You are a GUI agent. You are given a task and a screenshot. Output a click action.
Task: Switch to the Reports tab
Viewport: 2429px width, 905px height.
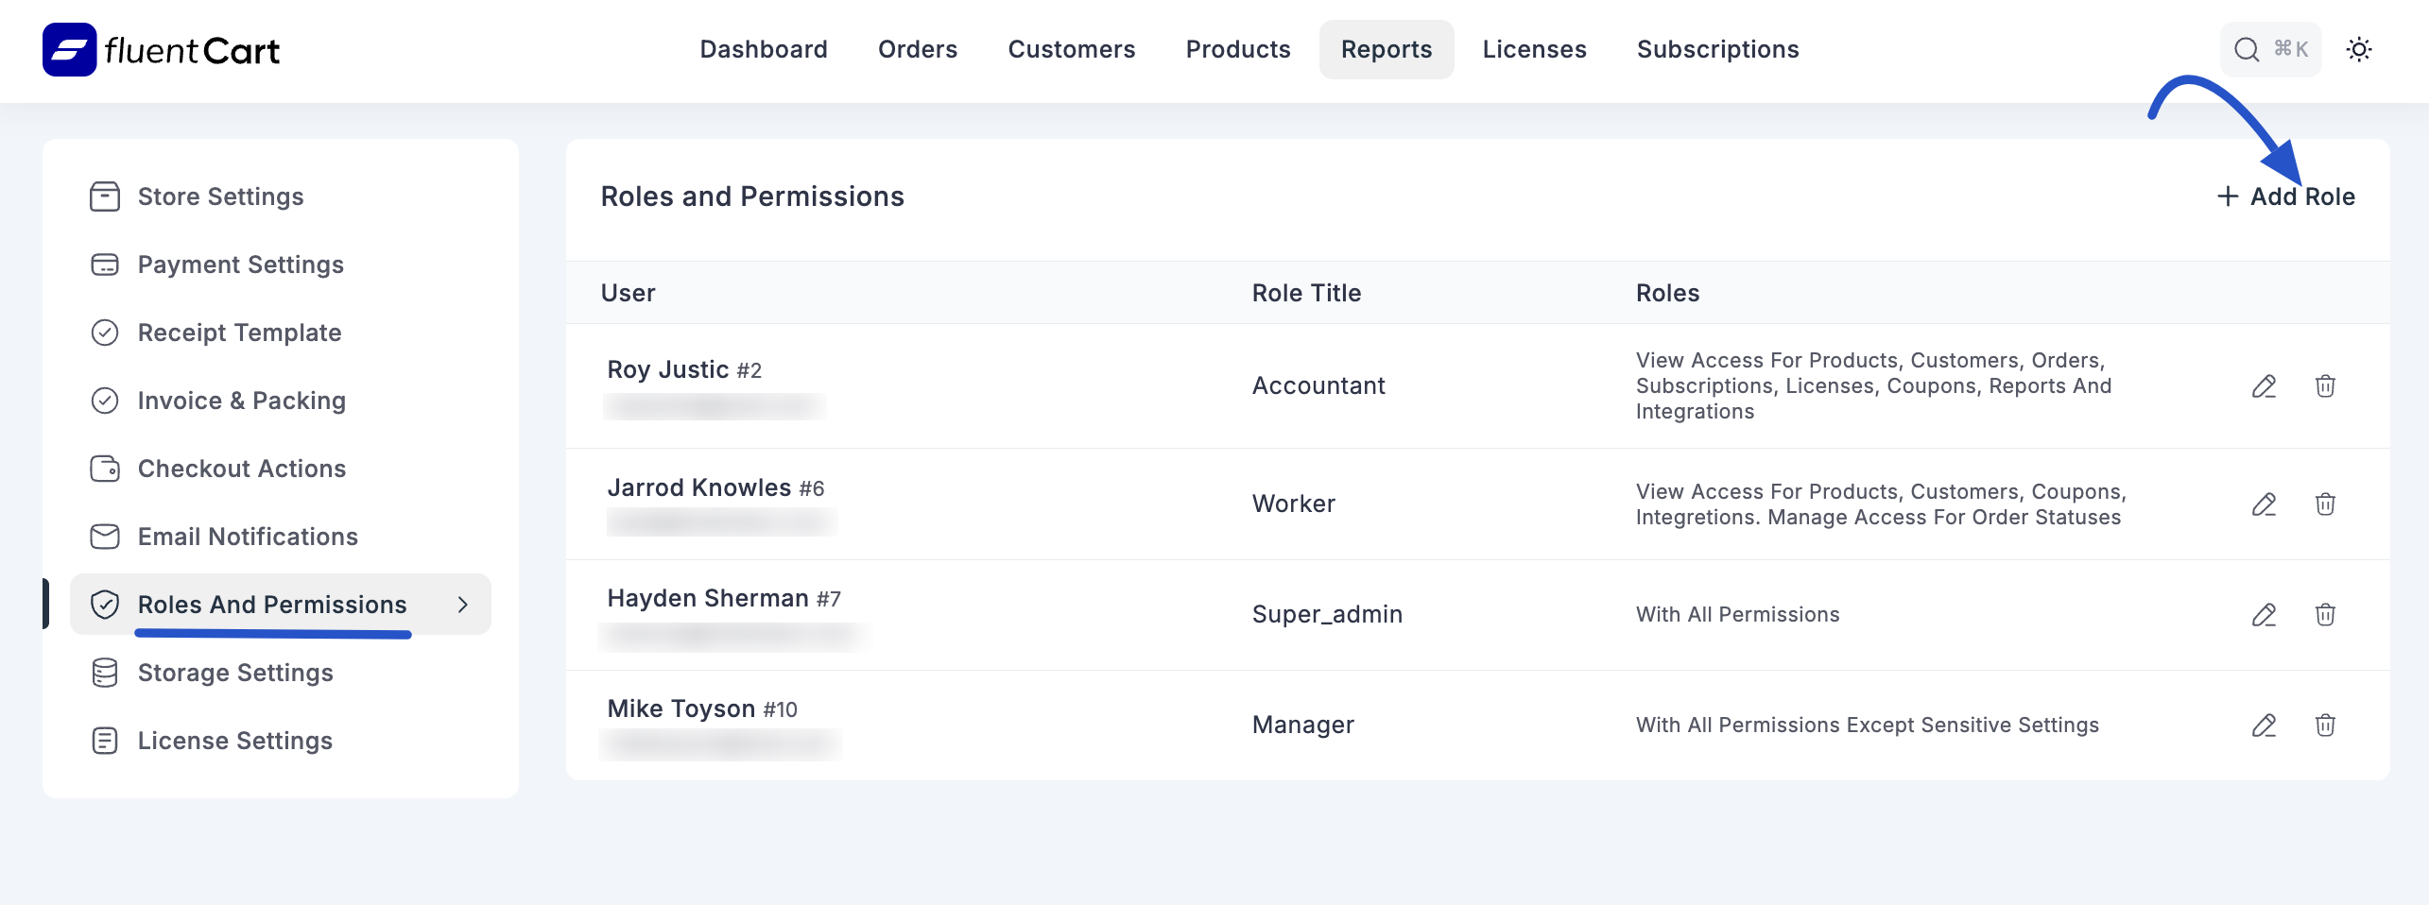point(1386,49)
